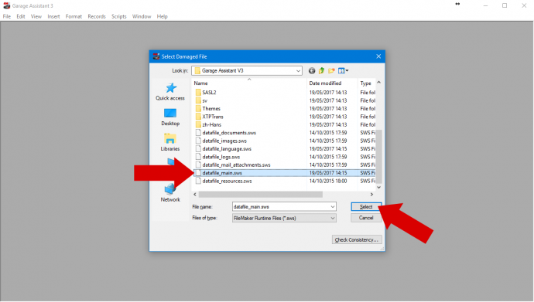
Task: Open the Window menu
Action: [142, 16]
